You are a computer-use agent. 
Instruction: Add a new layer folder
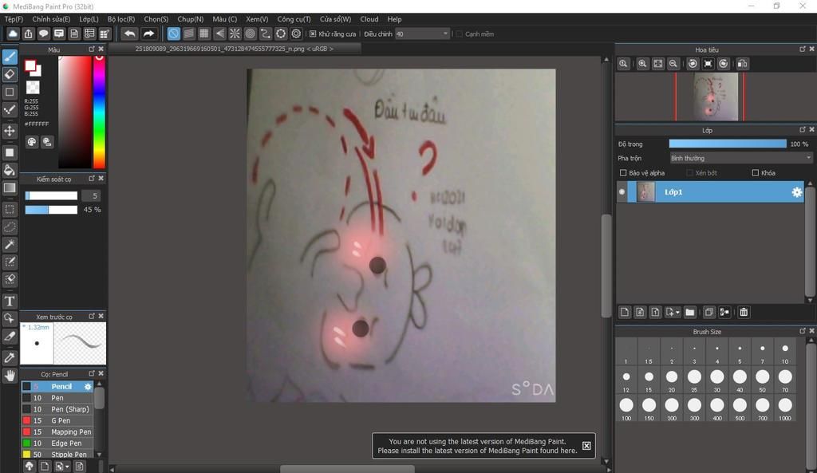[x=690, y=312]
